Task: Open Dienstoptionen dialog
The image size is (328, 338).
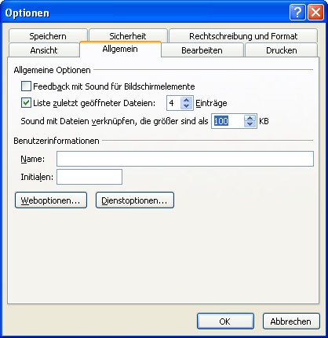Action: [135, 200]
